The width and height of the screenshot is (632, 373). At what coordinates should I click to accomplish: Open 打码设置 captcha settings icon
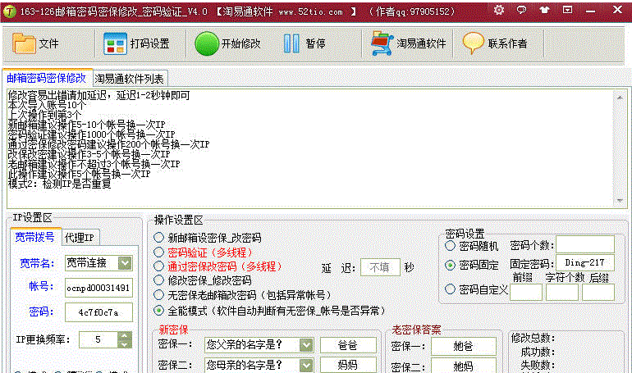tap(115, 43)
